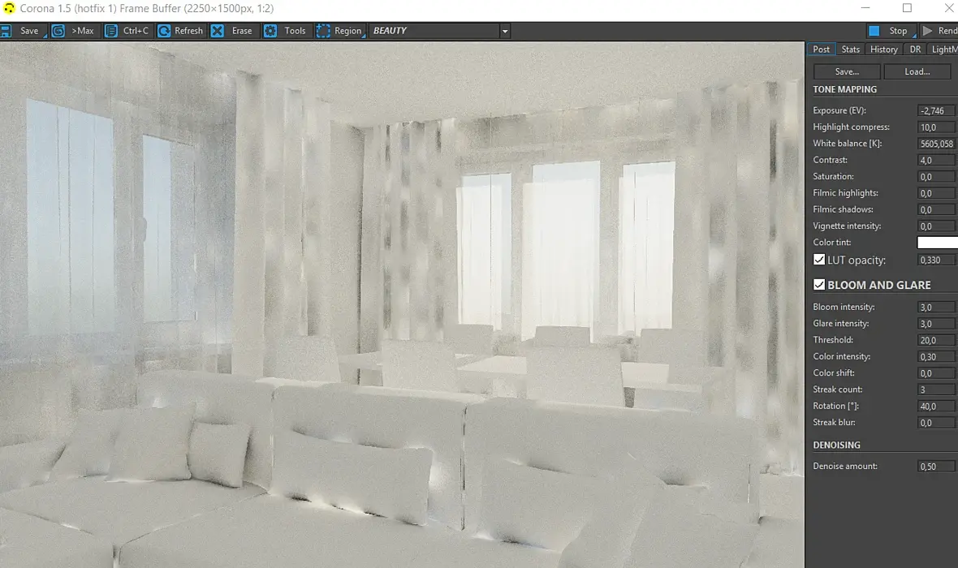The height and width of the screenshot is (568, 958).
Task: Switch to the Stats tab
Action: click(850, 49)
